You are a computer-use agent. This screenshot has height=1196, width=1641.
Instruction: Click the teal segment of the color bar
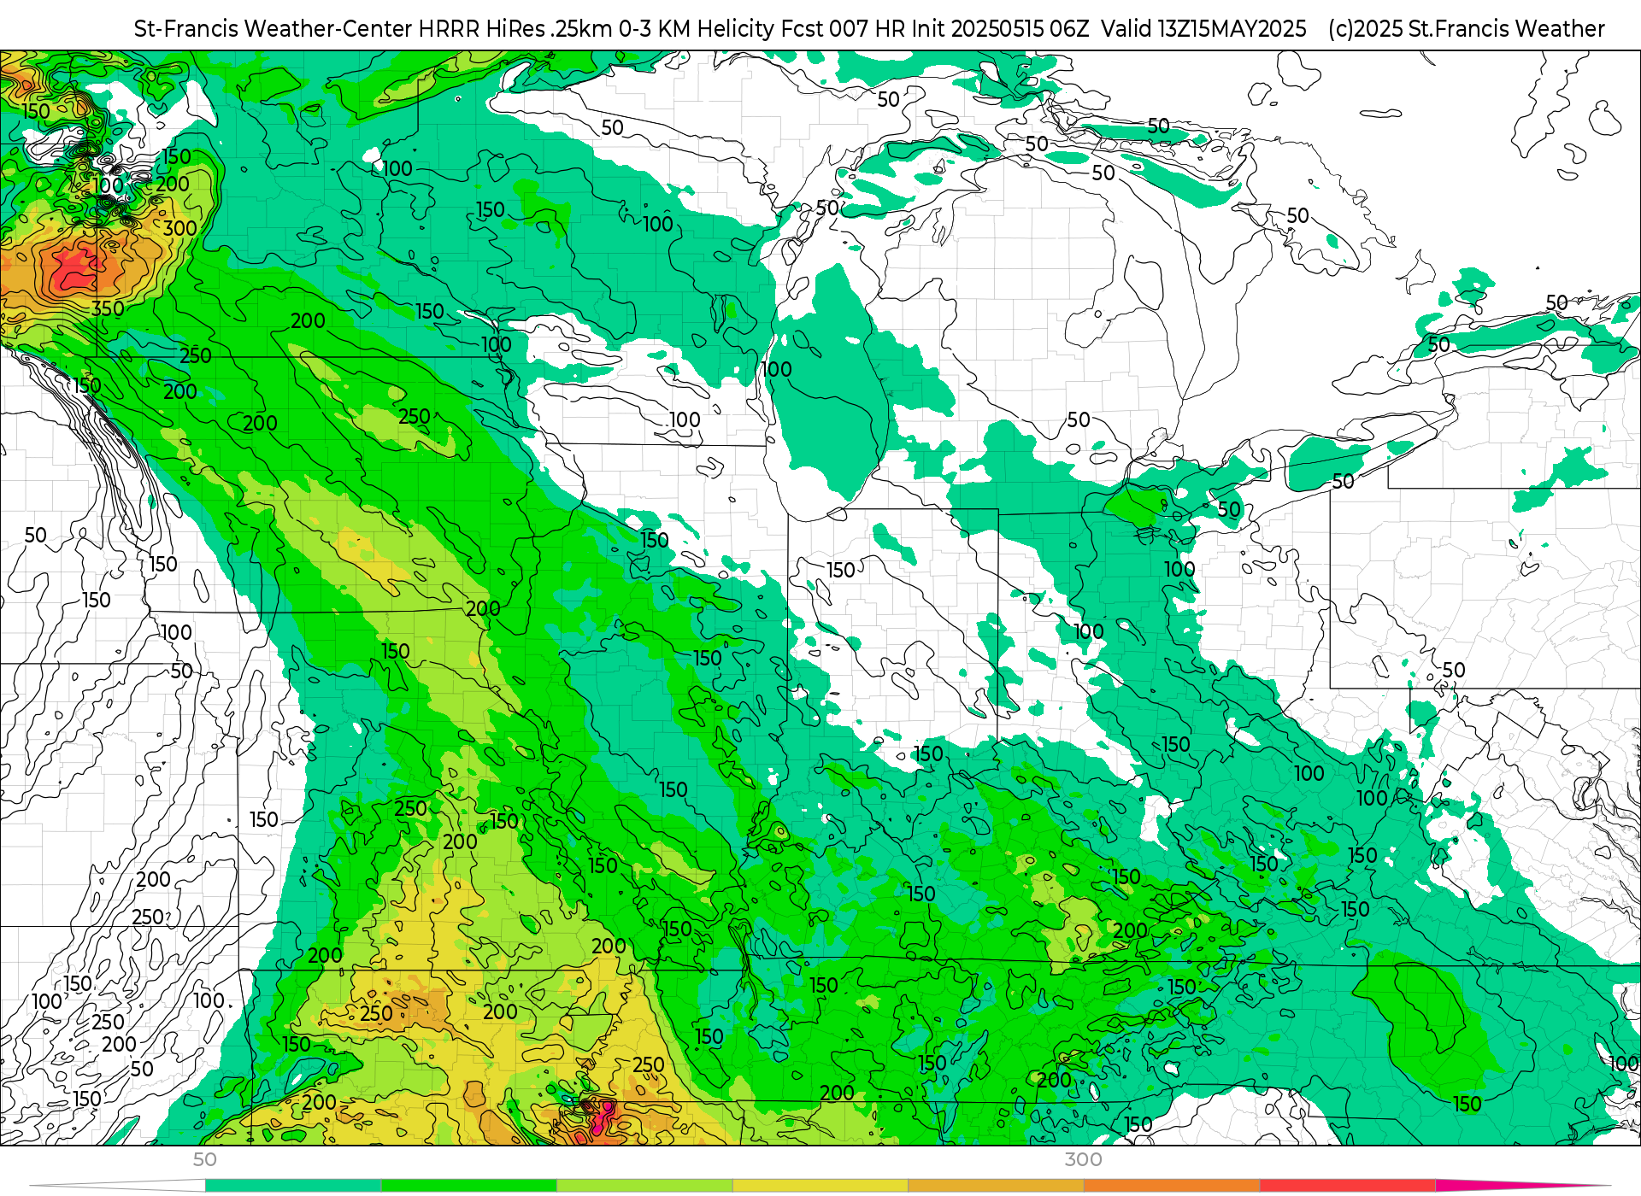click(293, 1186)
